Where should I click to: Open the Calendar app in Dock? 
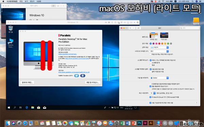[42, 123]
